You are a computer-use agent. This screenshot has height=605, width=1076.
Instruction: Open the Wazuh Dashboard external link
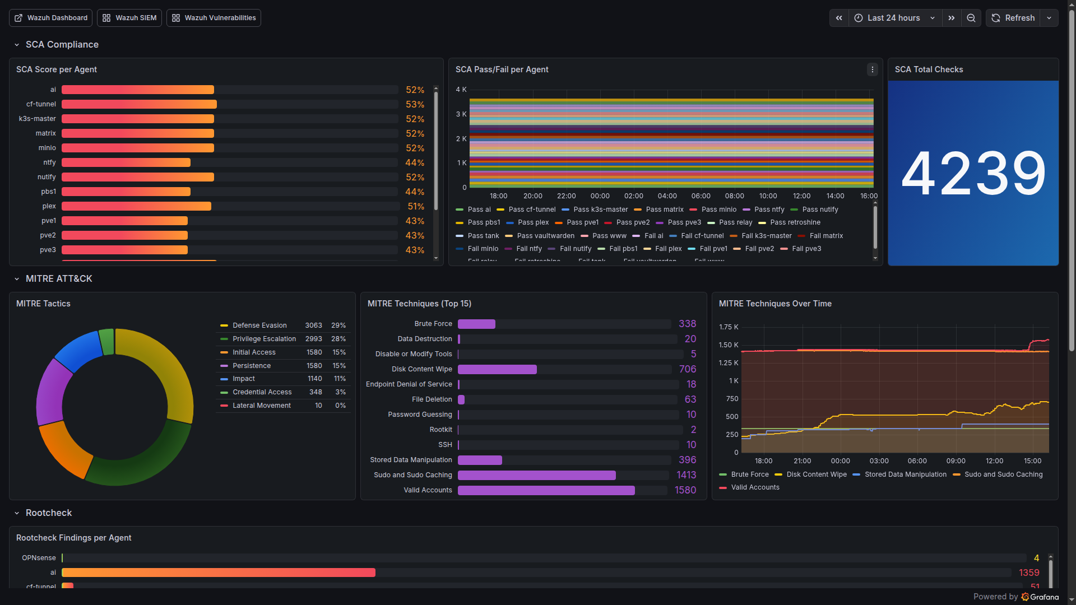coord(51,18)
